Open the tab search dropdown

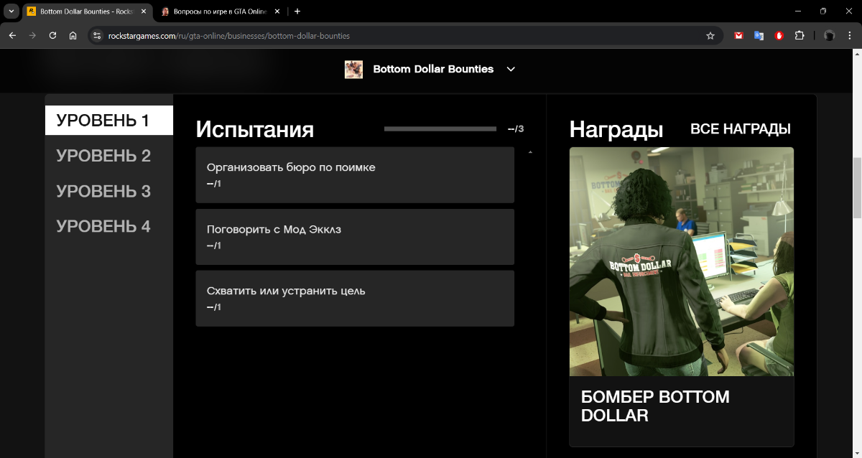tap(11, 11)
